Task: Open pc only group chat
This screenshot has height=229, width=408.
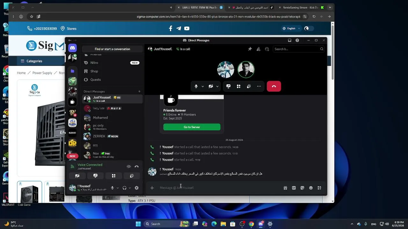Action: coord(112,127)
